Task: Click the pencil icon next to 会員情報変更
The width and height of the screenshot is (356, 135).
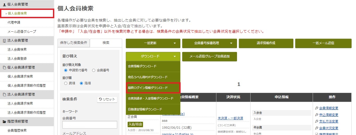Action: click(x=317, y=108)
